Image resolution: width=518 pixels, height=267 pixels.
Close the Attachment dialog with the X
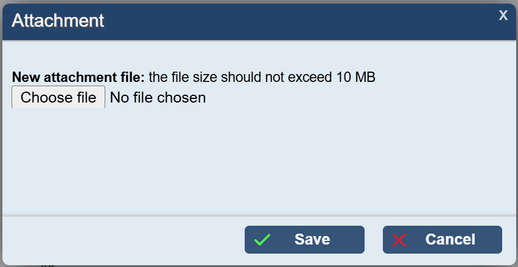coord(503,15)
